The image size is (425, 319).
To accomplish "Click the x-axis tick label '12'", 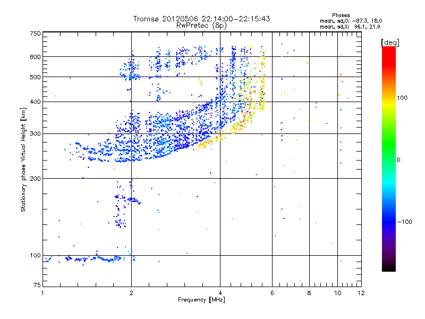I will tap(361, 293).
